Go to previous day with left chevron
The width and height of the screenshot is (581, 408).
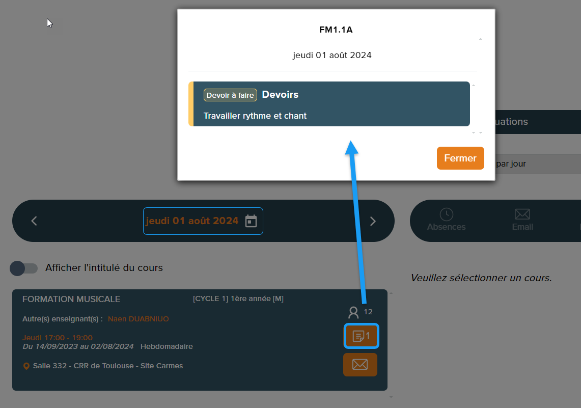click(34, 221)
